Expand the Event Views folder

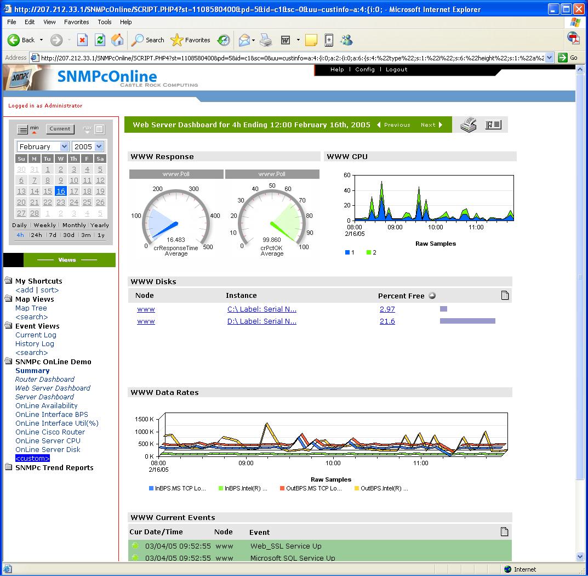[x=9, y=325]
